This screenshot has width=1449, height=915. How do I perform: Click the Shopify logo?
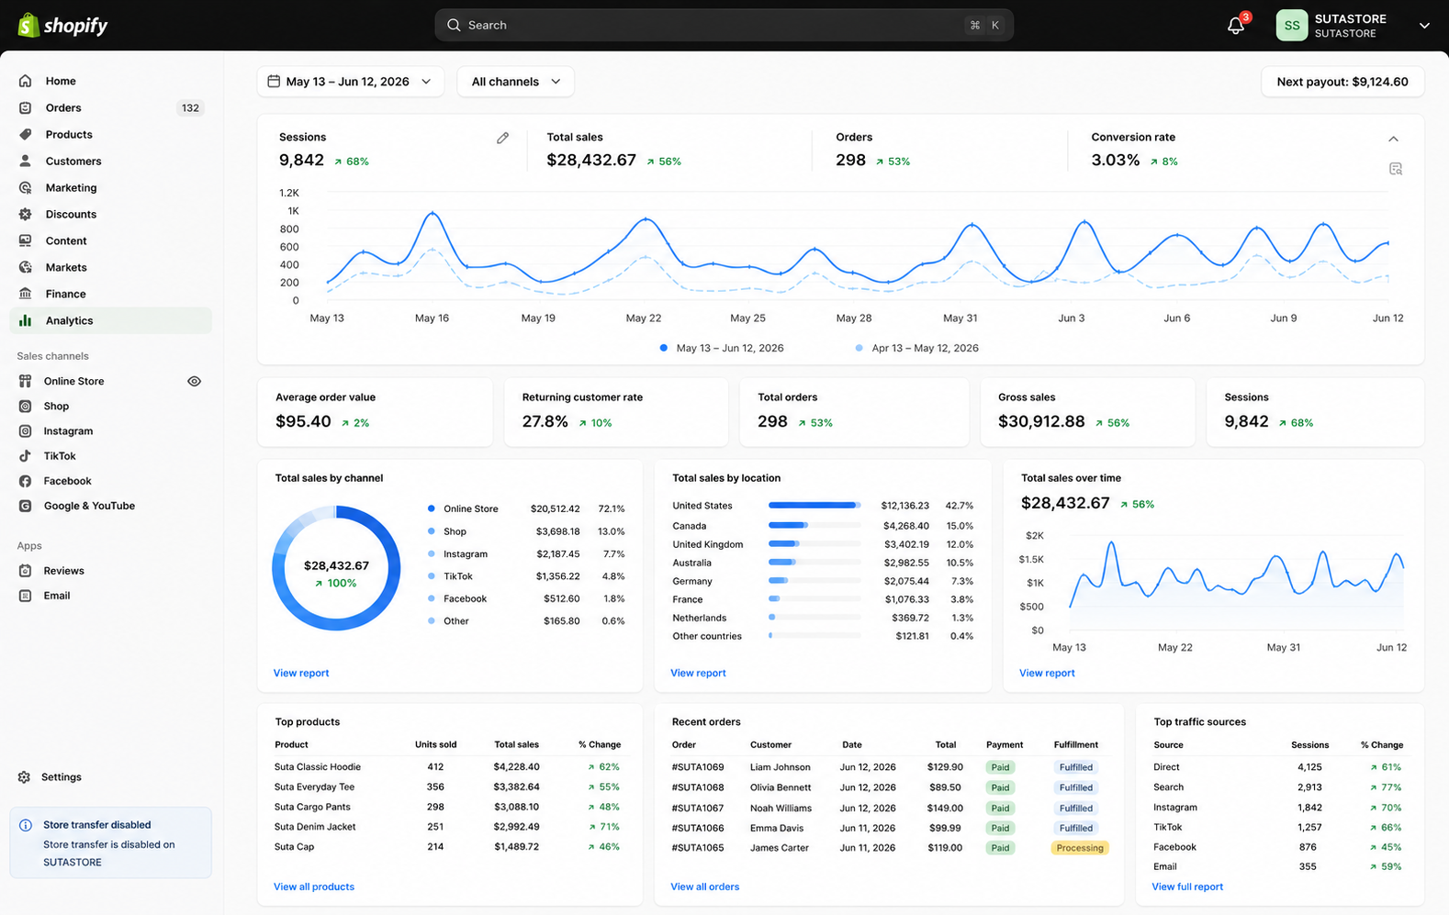click(62, 25)
